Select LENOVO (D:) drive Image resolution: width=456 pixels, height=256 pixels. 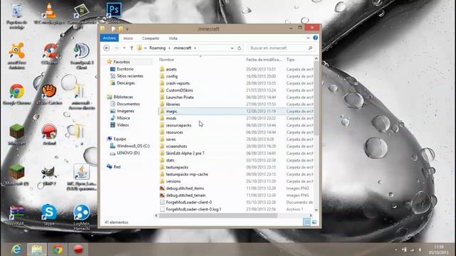point(128,153)
